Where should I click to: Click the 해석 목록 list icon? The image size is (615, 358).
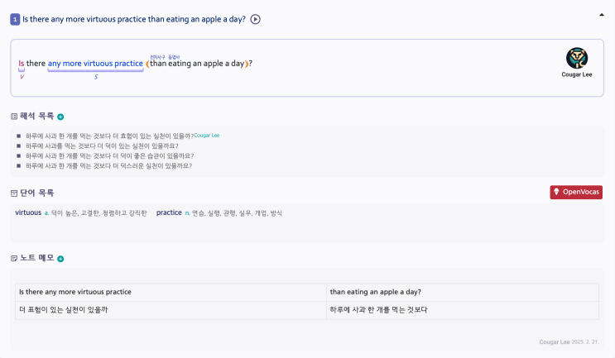(14, 117)
